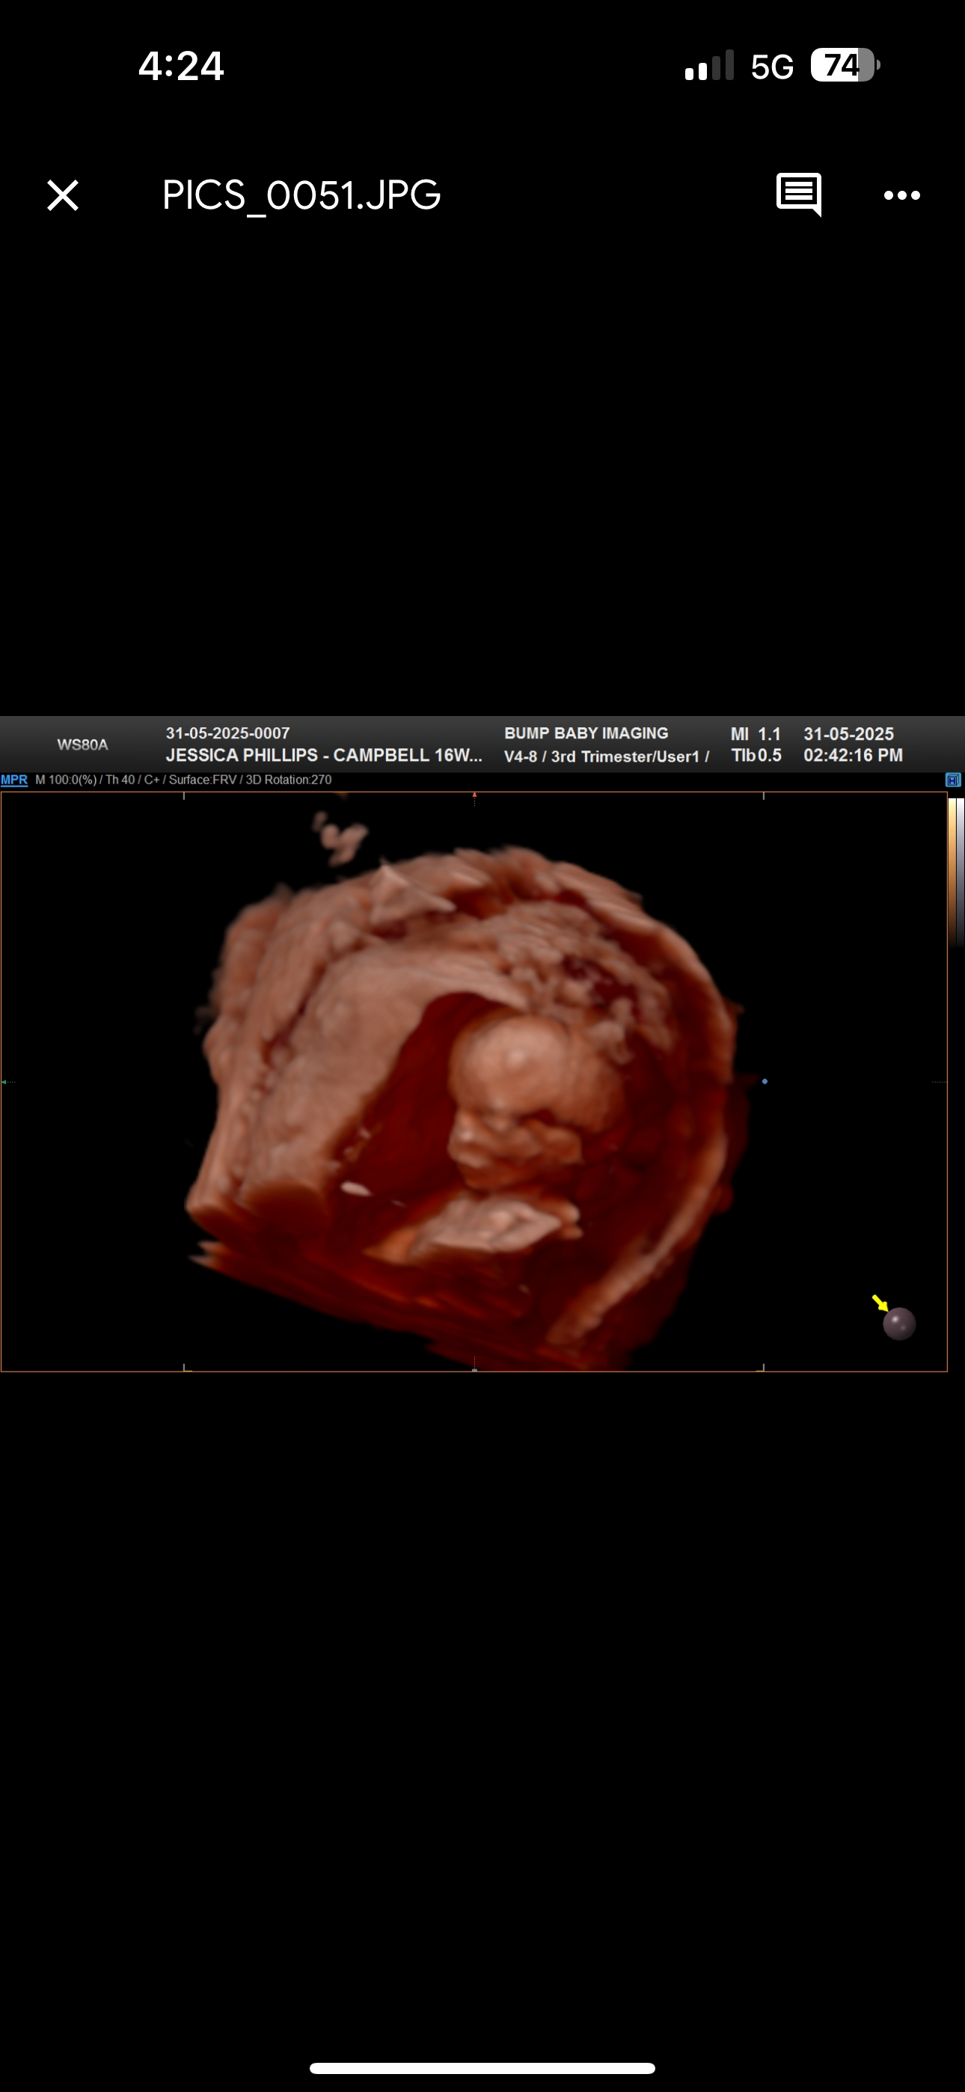965x2092 pixels.
Task: Click the light source sphere icon
Action: pyautogui.click(x=899, y=1324)
